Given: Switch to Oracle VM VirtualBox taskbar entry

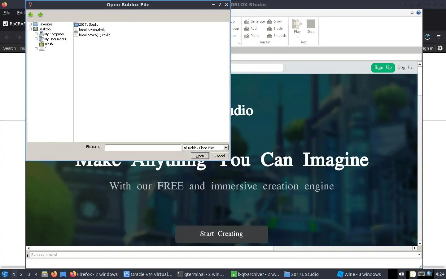Looking at the screenshot, I should [148, 274].
